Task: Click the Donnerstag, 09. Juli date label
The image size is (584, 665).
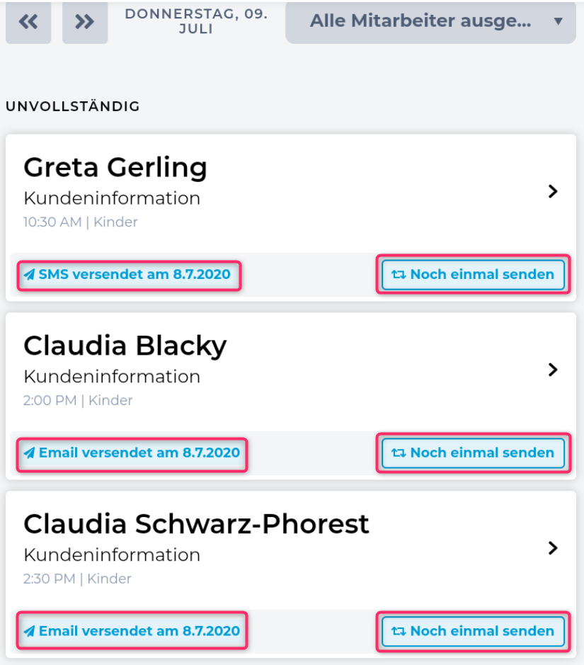Action: (x=196, y=22)
